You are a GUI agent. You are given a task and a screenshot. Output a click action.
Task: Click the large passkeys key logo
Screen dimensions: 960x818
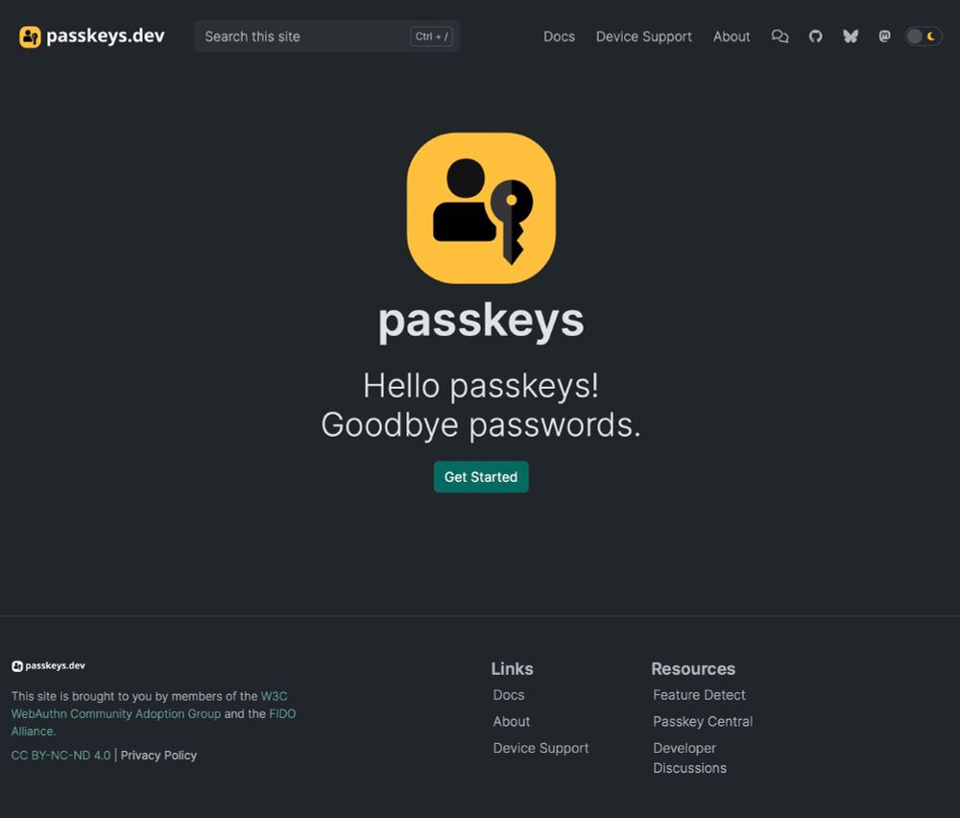(481, 208)
